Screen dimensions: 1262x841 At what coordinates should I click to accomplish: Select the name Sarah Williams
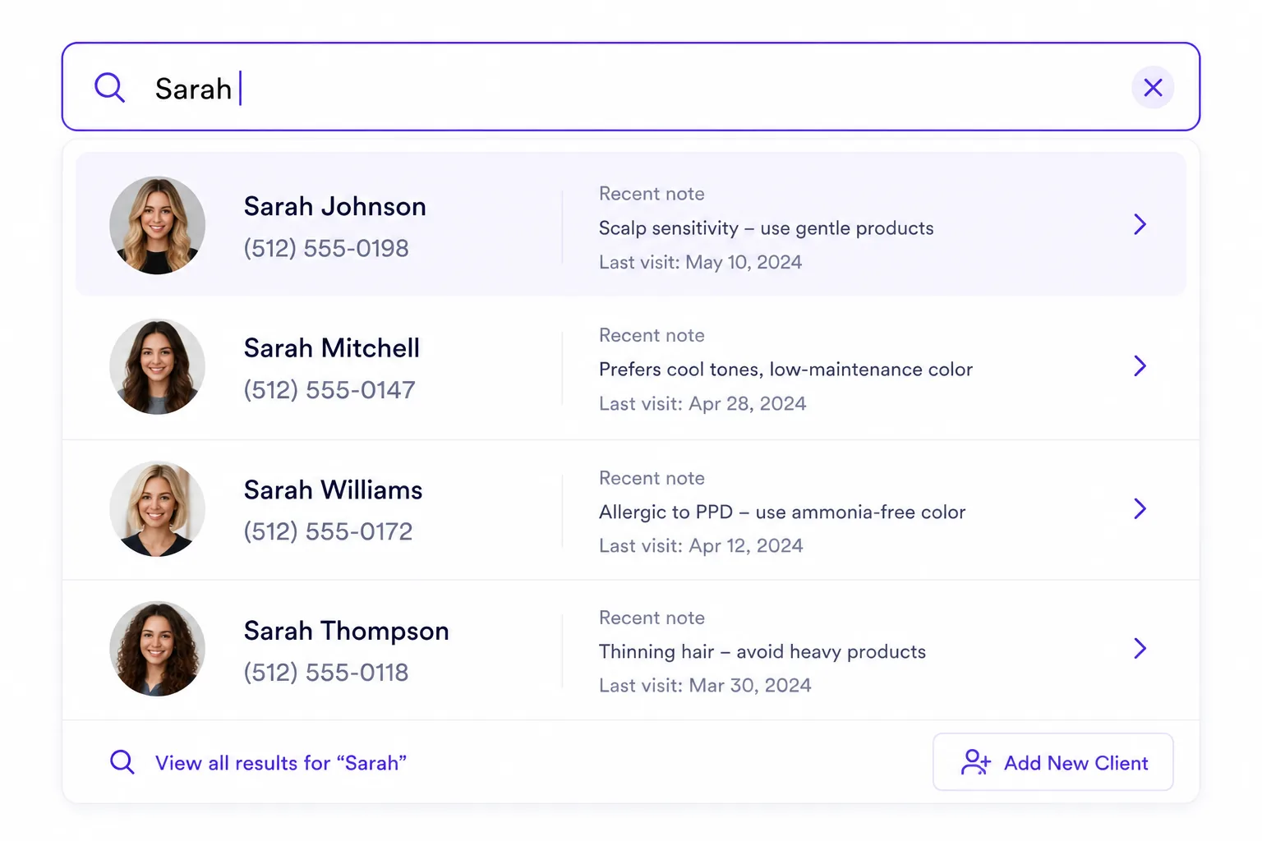point(333,489)
